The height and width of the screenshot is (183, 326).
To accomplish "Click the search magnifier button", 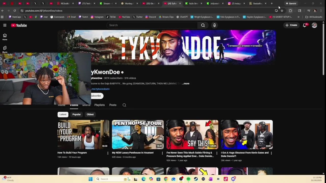I will [203, 25].
